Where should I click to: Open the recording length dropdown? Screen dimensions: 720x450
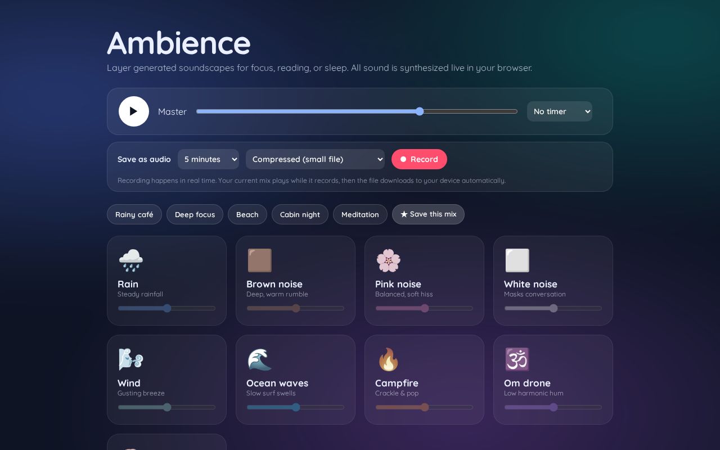click(208, 159)
